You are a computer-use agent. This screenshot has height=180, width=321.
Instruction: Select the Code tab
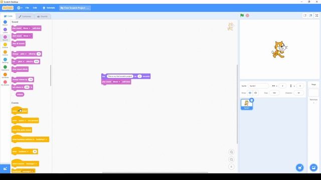click(x=8, y=16)
